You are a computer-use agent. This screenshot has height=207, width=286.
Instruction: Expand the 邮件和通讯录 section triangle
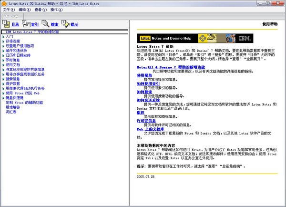click(2, 51)
